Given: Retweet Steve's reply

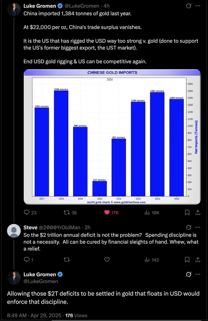Looking at the screenshot, I should (67, 260).
